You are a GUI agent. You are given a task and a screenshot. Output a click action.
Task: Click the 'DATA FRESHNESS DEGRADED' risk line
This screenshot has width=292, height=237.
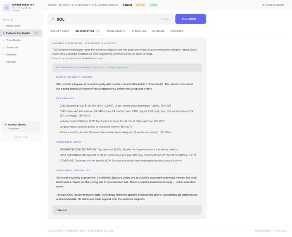point(128,155)
